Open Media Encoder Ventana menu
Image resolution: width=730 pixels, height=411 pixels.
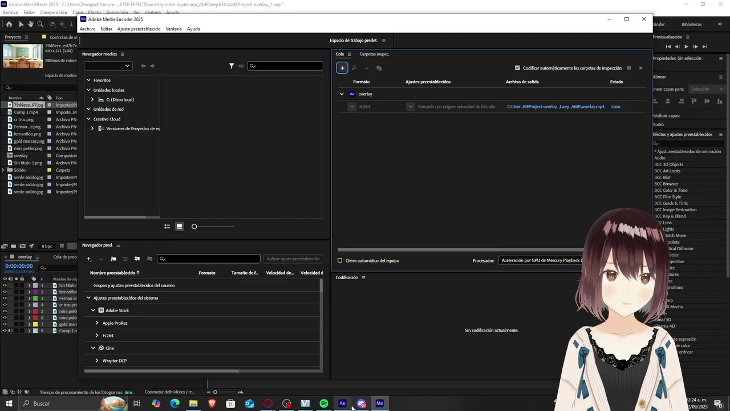pos(173,29)
